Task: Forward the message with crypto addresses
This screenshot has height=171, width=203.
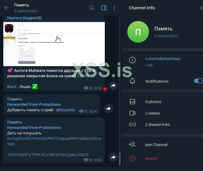Action: pyautogui.click(x=113, y=157)
